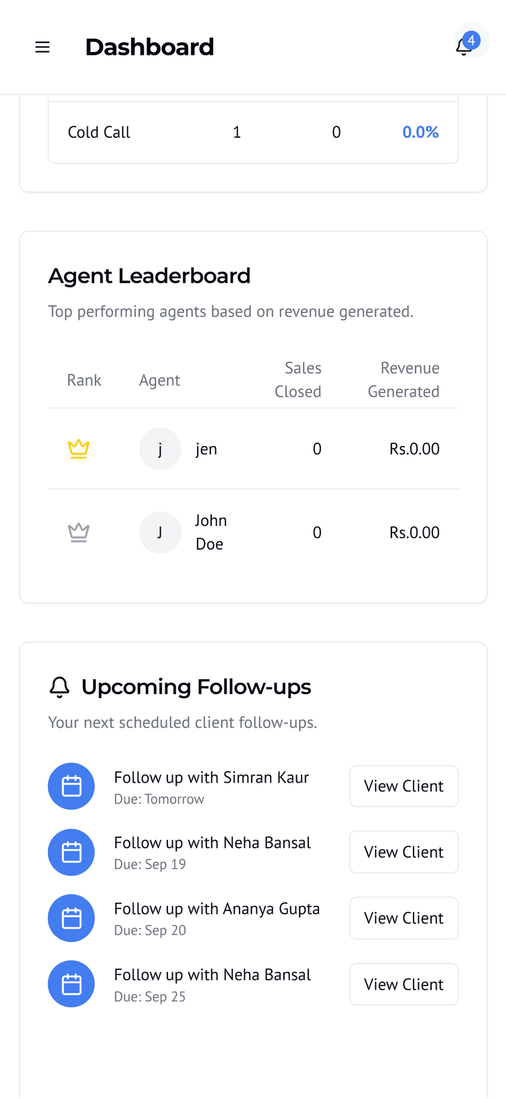Screen dimensions: 506x1099
Task: Click the gold crown rank icon for jen
Action: click(x=79, y=449)
